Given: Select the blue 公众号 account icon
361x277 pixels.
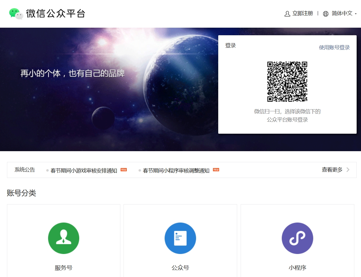Looking at the screenshot, I should (x=180, y=238).
